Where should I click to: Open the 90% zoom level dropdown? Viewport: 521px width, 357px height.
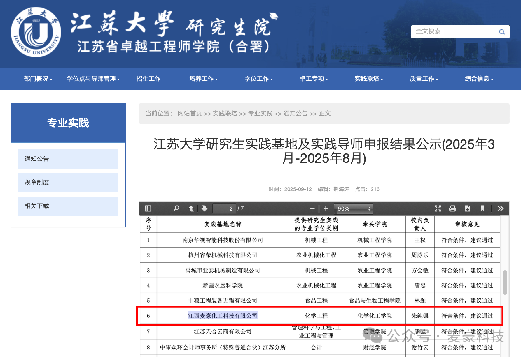(x=354, y=208)
